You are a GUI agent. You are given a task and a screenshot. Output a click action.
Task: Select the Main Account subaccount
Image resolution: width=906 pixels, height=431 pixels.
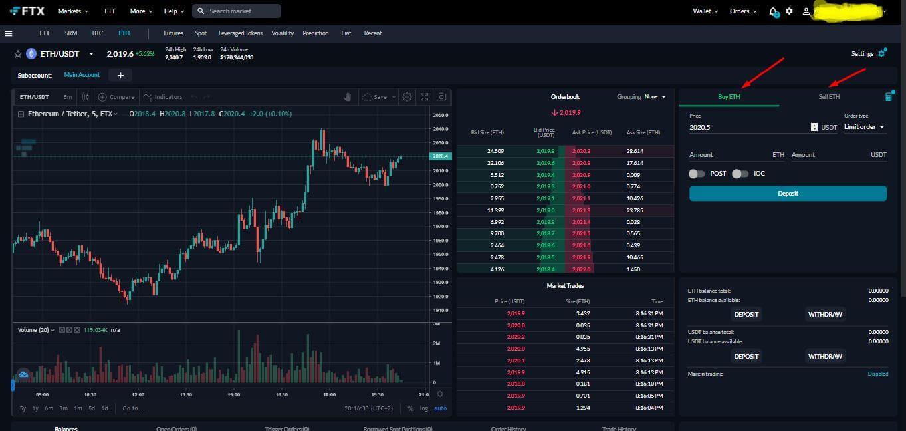click(82, 75)
